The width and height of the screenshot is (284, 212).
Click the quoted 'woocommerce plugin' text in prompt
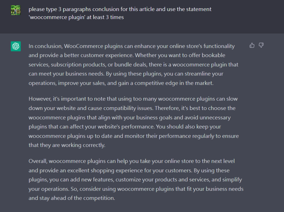(x=51, y=17)
